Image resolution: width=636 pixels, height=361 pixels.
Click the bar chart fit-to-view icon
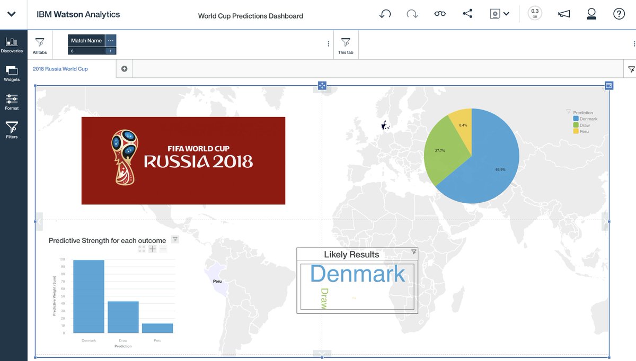click(142, 249)
